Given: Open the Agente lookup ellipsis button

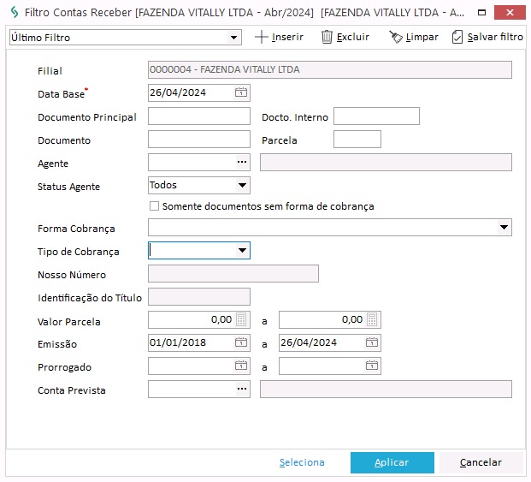Looking at the screenshot, I should coord(242,163).
